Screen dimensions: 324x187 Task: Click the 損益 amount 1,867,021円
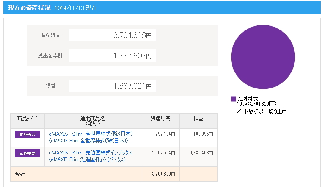tap(132, 86)
